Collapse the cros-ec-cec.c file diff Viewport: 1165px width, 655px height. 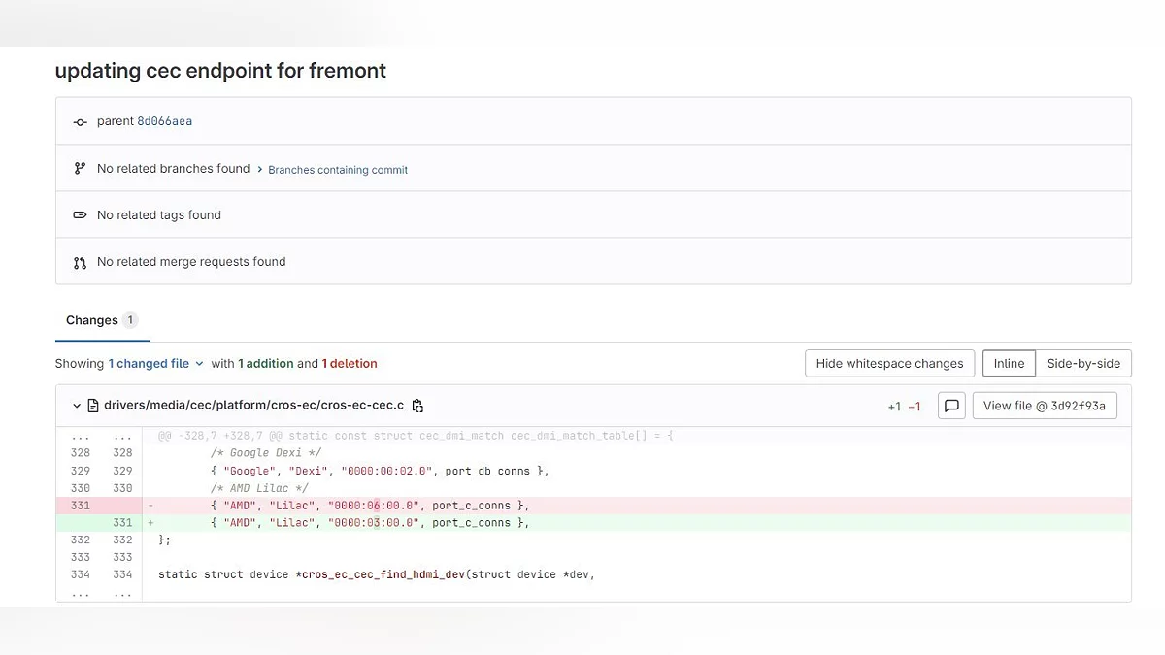point(77,406)
